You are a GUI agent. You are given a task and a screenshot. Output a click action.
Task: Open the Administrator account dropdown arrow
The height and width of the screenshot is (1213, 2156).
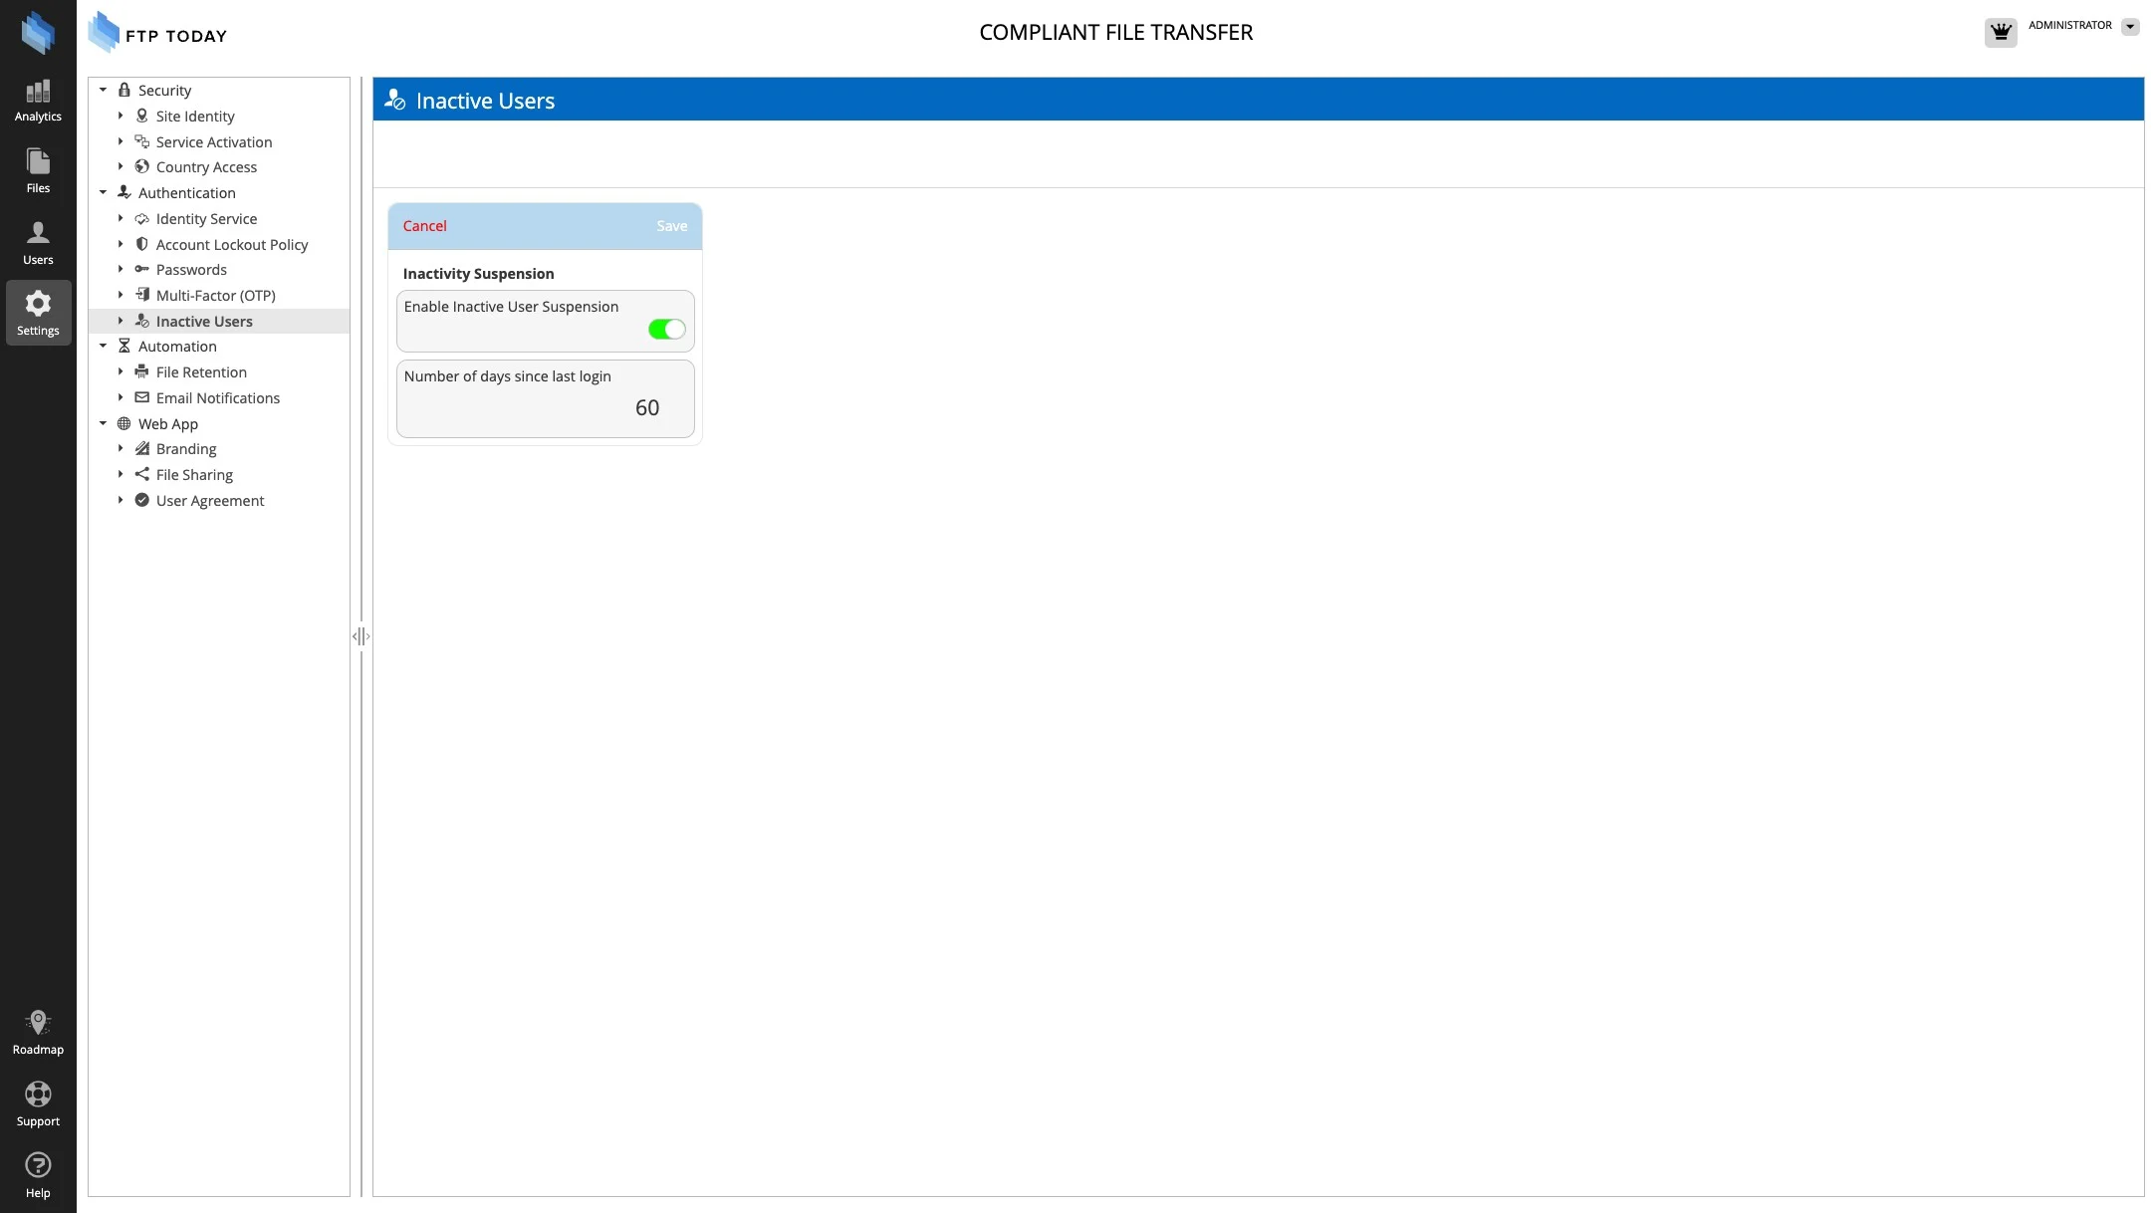[x=2130, y=27]
